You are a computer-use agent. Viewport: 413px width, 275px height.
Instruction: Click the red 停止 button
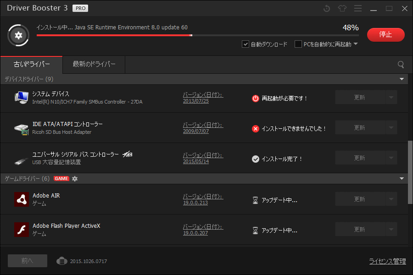[x=385, y=35]
